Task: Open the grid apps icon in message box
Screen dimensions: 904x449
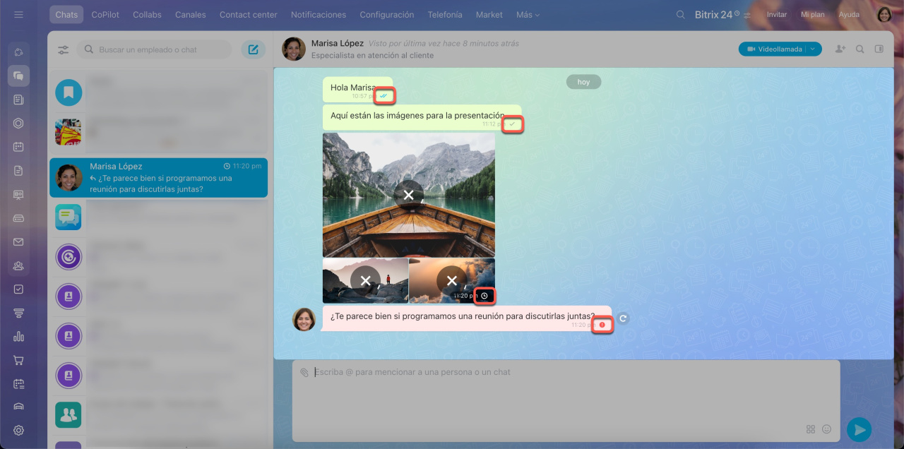Action: pyautogui.click(x=811, y=429)
